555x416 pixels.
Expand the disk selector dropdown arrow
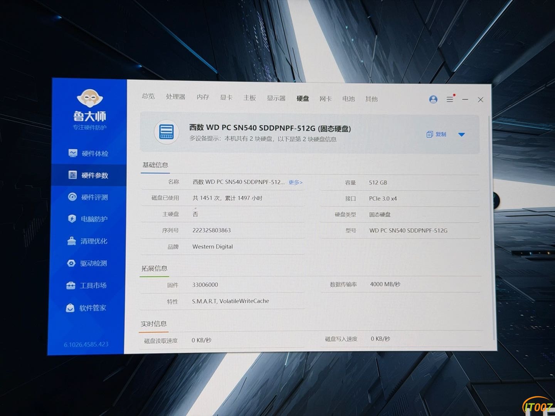click(461, 134)
